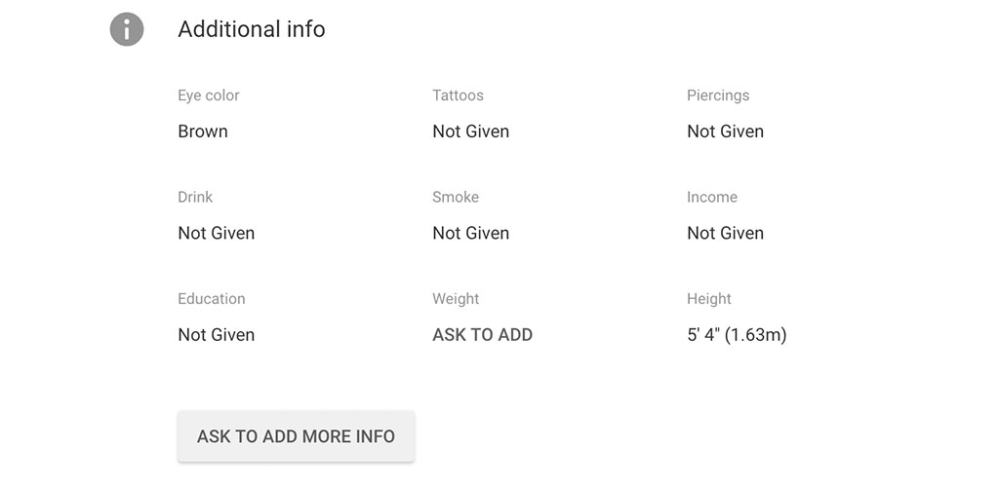Click the Height label
Viewport: 999px width, 487px height.
click(709, 299)
